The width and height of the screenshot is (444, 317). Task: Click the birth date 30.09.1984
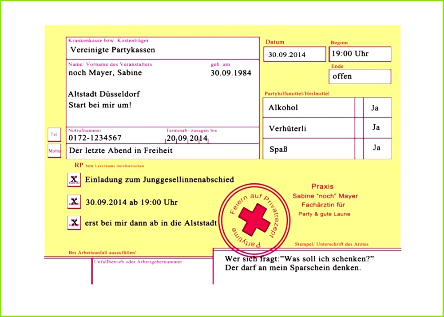(230, 73)
